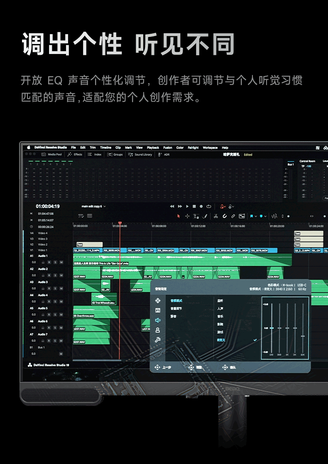Open the Media Pool panel
This screenshot has width=328, height=464.
point(51,155)
